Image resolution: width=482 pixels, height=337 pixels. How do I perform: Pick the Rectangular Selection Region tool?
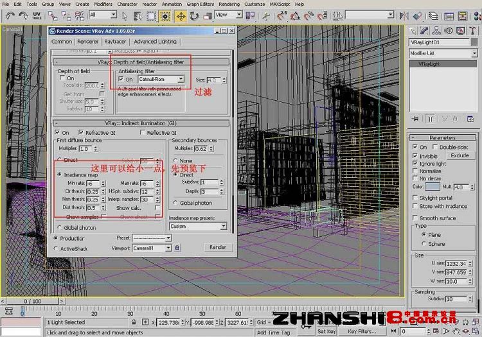coord(151,16)
